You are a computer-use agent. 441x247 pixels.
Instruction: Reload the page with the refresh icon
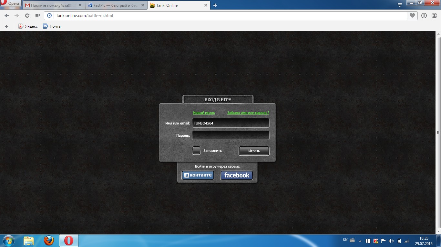(x=27, y=15)
